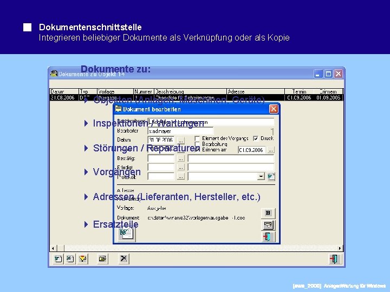Click the Erledigt date field
Image resolution: width=390 pixels, height=292 pixels.
[x=161, y=167]
